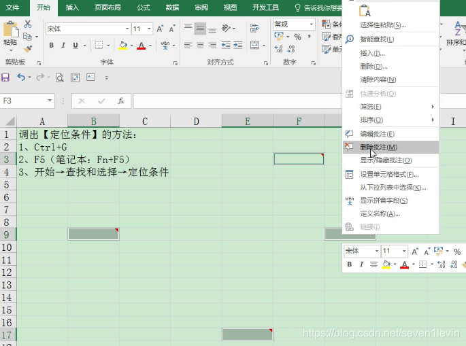466x346 pixels.
Task: Choose 清除内容 in context menu
Action: point(390,80)
